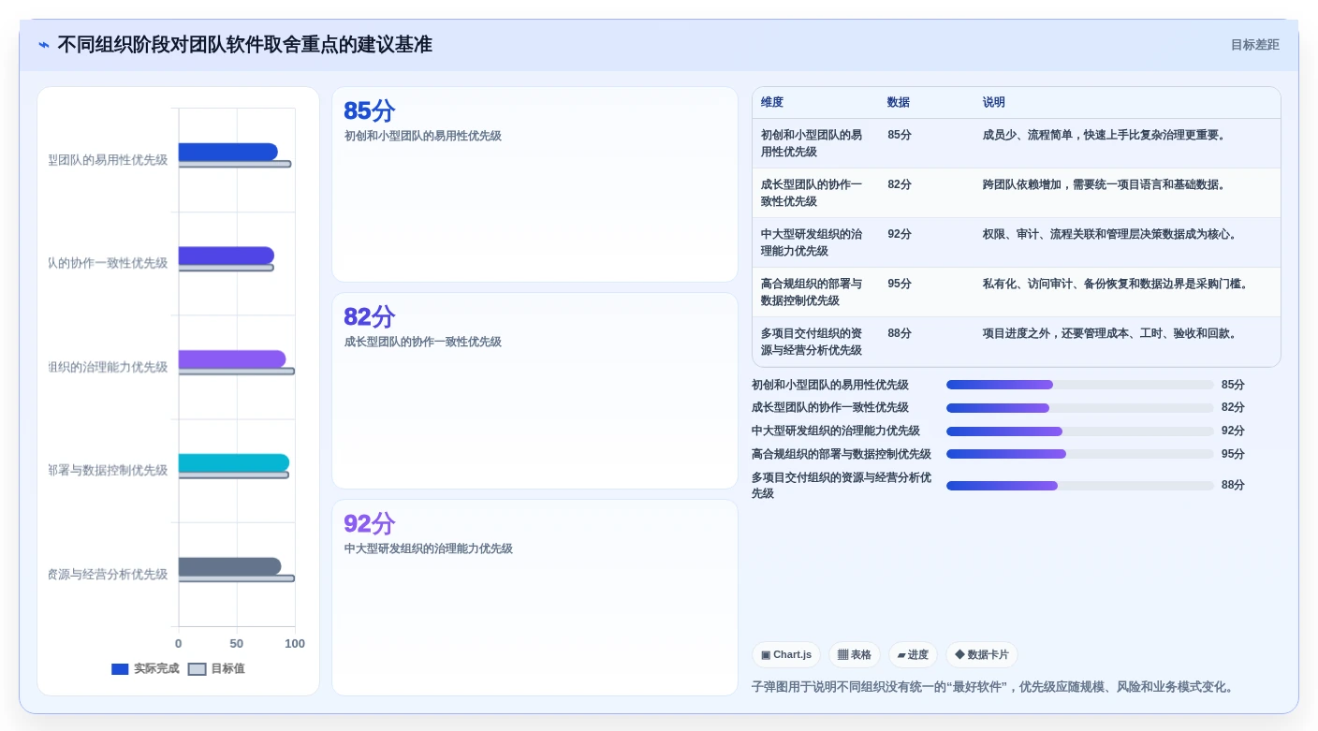Click the 数据卡片 tag chip

click(981, 654)
